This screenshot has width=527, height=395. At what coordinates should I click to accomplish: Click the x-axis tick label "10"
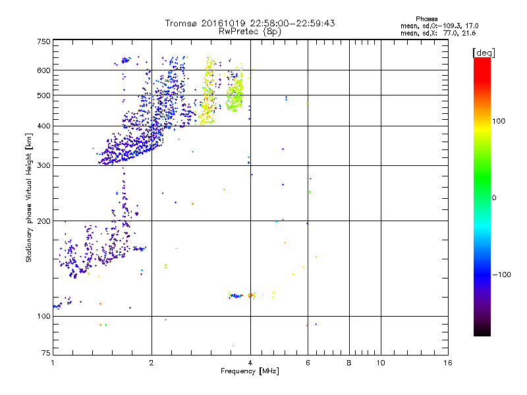pyautogui.click(x=381, y=363)
